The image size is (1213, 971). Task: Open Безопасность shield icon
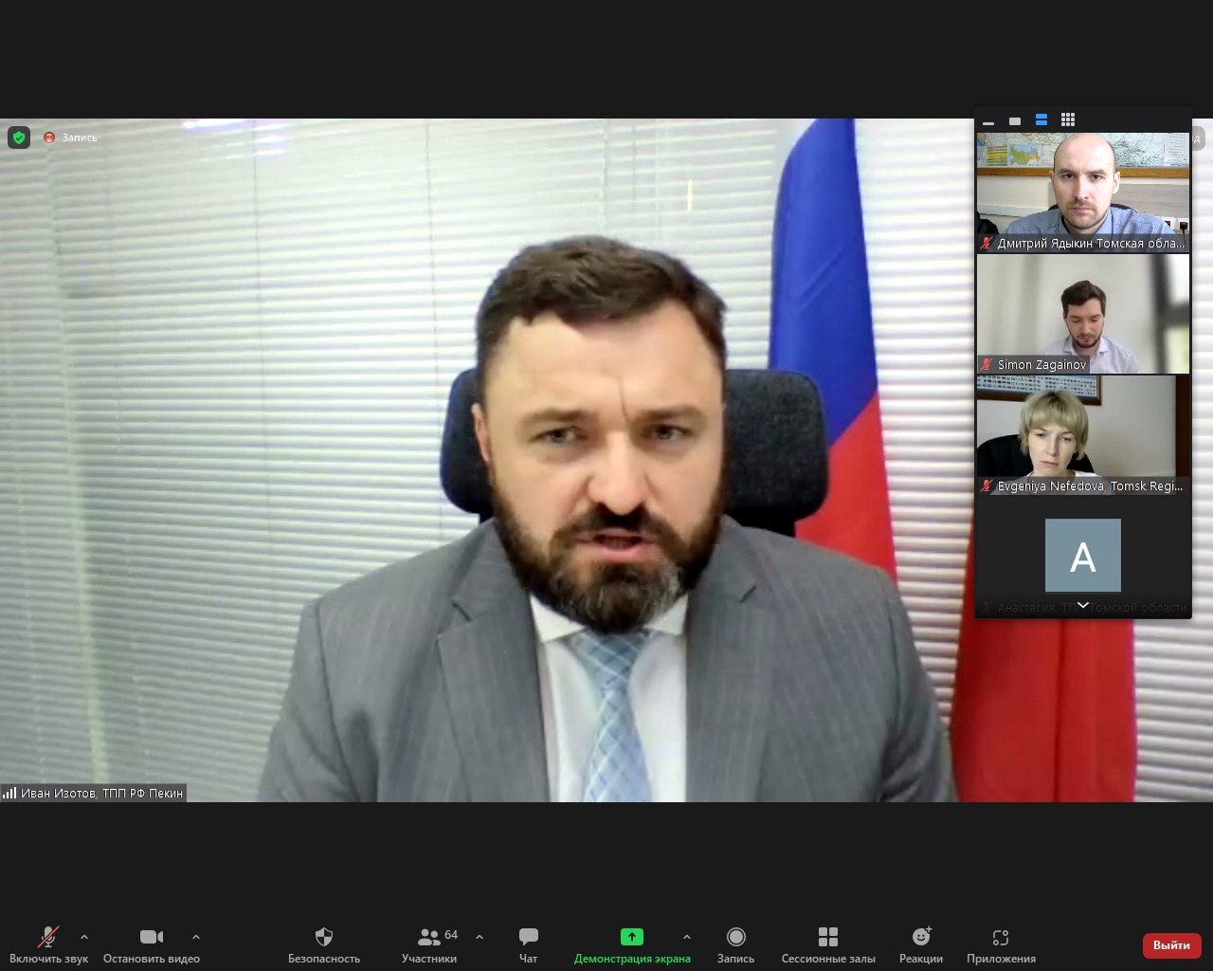pyautogui.click(x=324, y=937)
